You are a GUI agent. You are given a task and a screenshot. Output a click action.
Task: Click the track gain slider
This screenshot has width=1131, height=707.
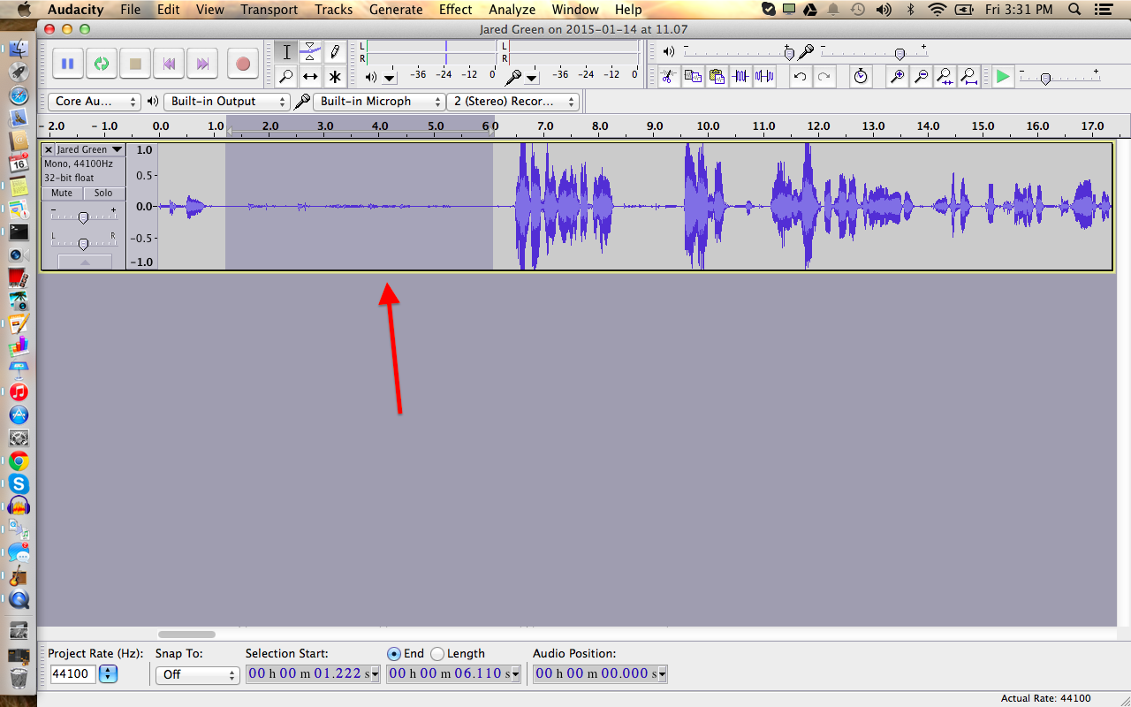click(x=83, y=217)
